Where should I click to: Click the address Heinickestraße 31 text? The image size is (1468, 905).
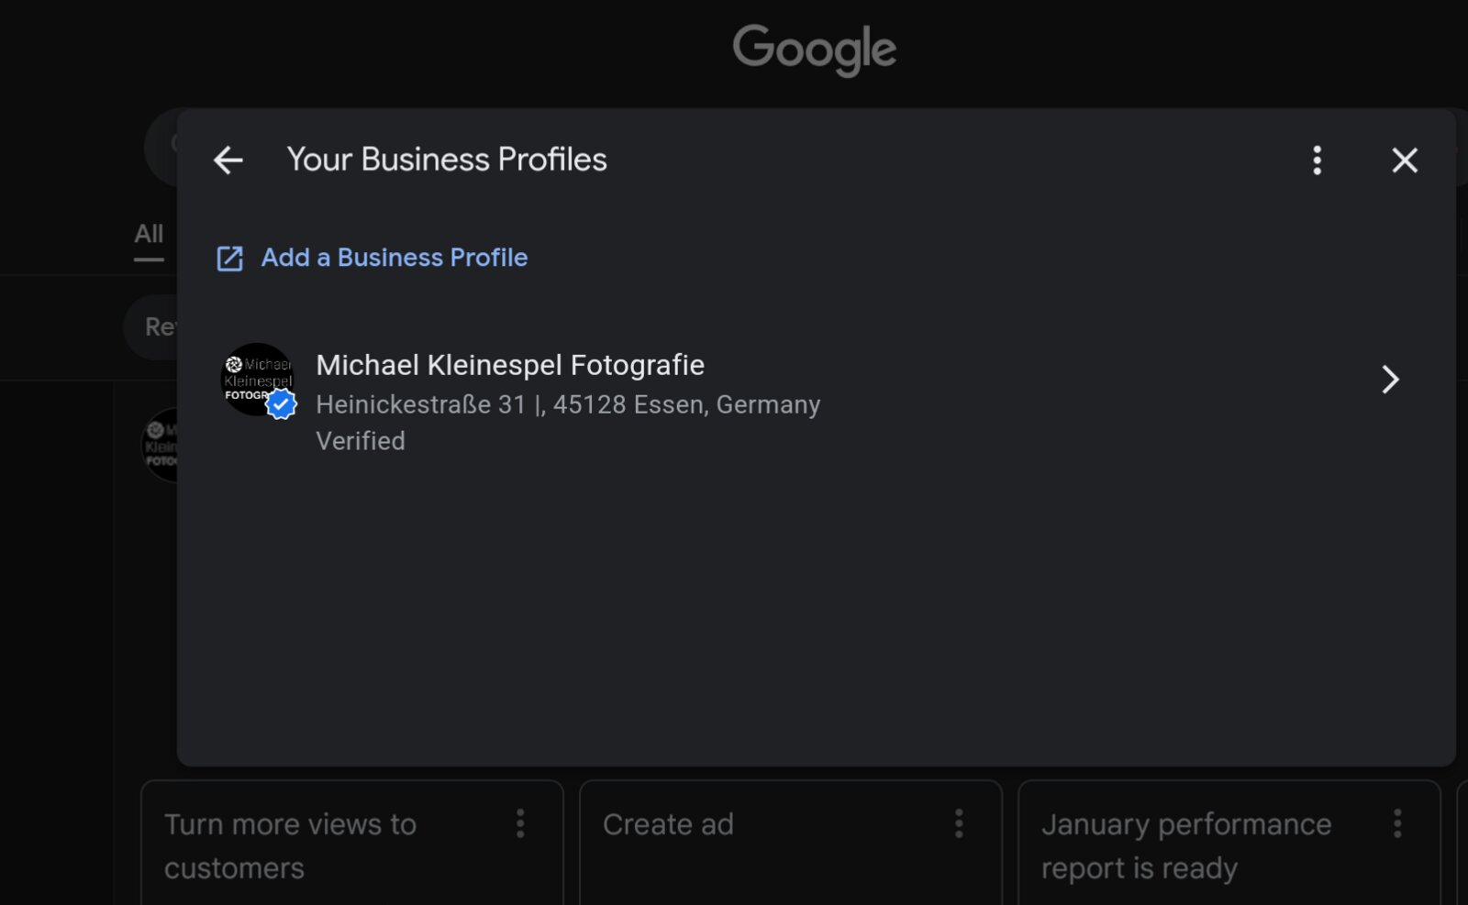(568, 404)
